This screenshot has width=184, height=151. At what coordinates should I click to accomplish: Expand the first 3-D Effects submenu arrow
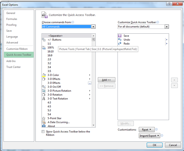pos(90,79)
